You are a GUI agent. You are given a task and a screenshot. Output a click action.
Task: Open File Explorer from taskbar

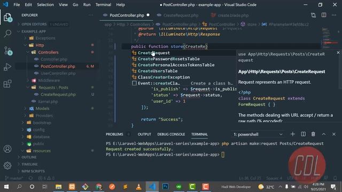tap(58, 187)
